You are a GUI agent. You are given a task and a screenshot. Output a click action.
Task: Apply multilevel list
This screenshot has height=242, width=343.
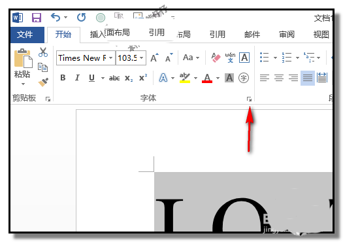click(x=309, y=58)
